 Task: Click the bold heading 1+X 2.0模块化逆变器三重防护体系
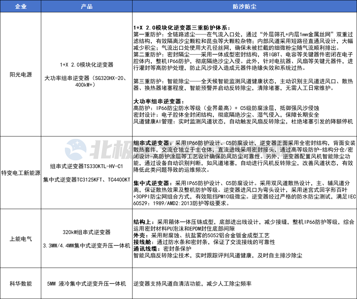[x=182, y=28]
